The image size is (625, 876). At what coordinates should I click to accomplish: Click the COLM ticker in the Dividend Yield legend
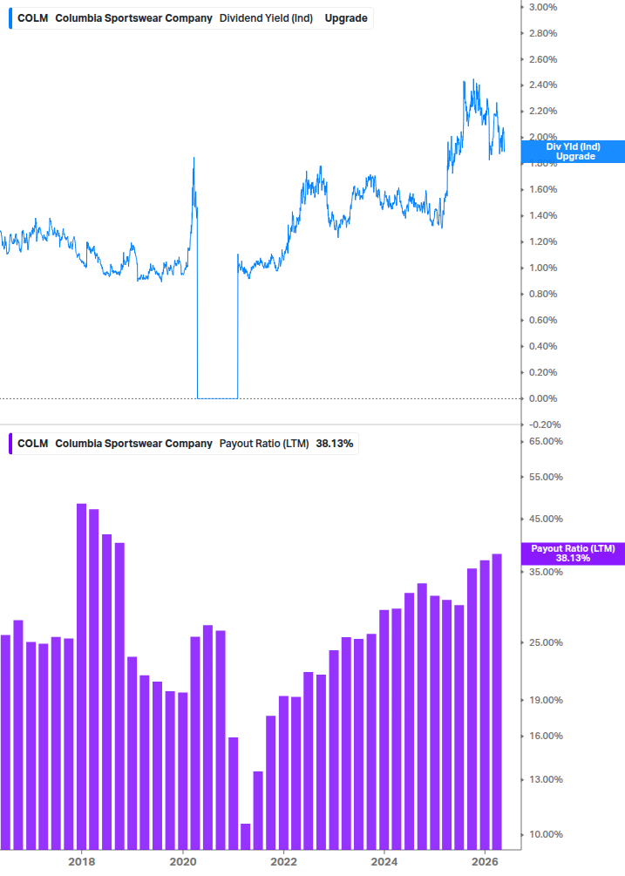[32, 18]
